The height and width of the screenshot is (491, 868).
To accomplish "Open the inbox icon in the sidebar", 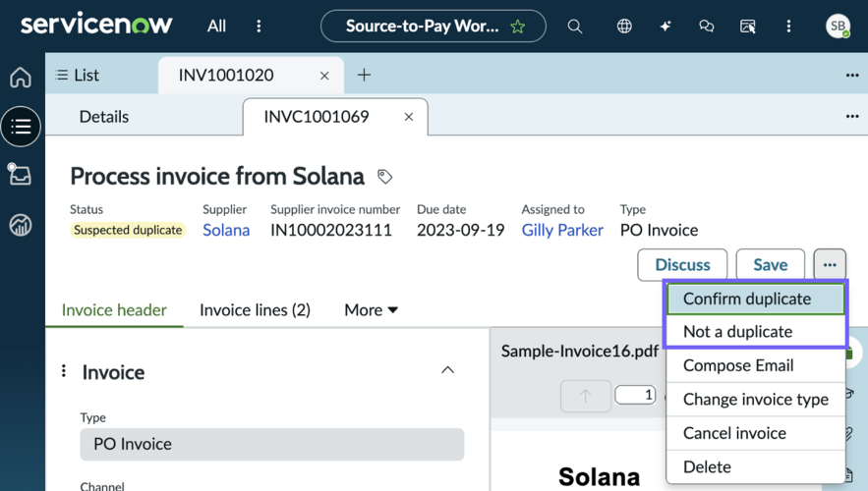I will [20, 174].
